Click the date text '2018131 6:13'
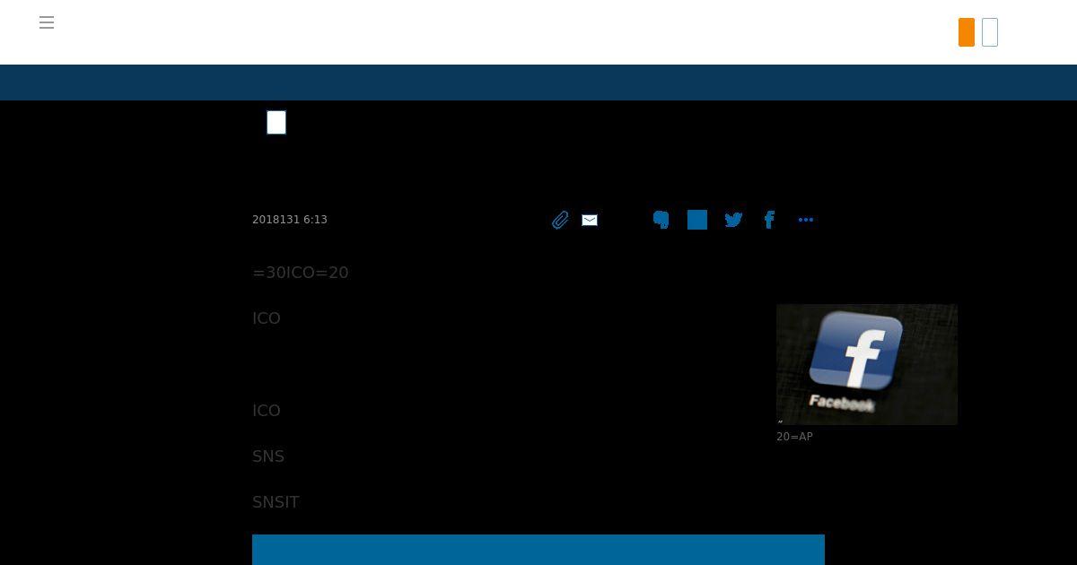 tap(290, 220)
